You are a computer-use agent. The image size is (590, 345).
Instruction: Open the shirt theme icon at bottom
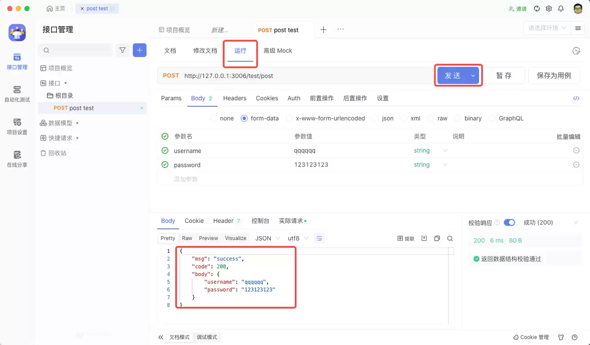(x=561, y=337)
